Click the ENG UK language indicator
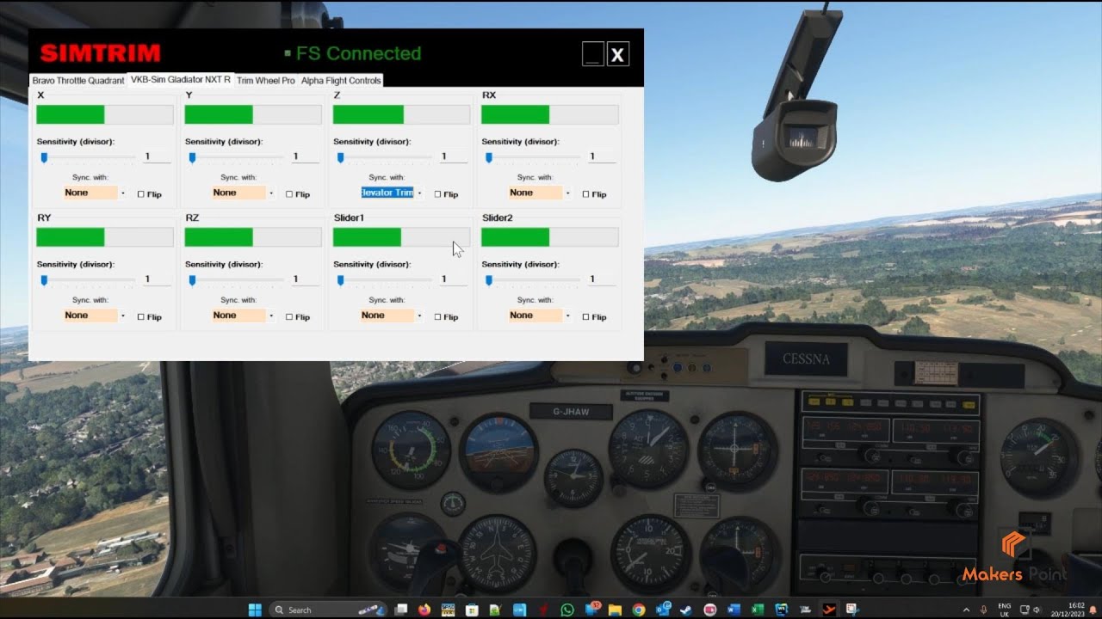 1005,610
